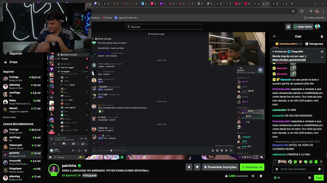Bookmark this page with the star icon
This screenshot has height=183, width=327.
[293, 11]
